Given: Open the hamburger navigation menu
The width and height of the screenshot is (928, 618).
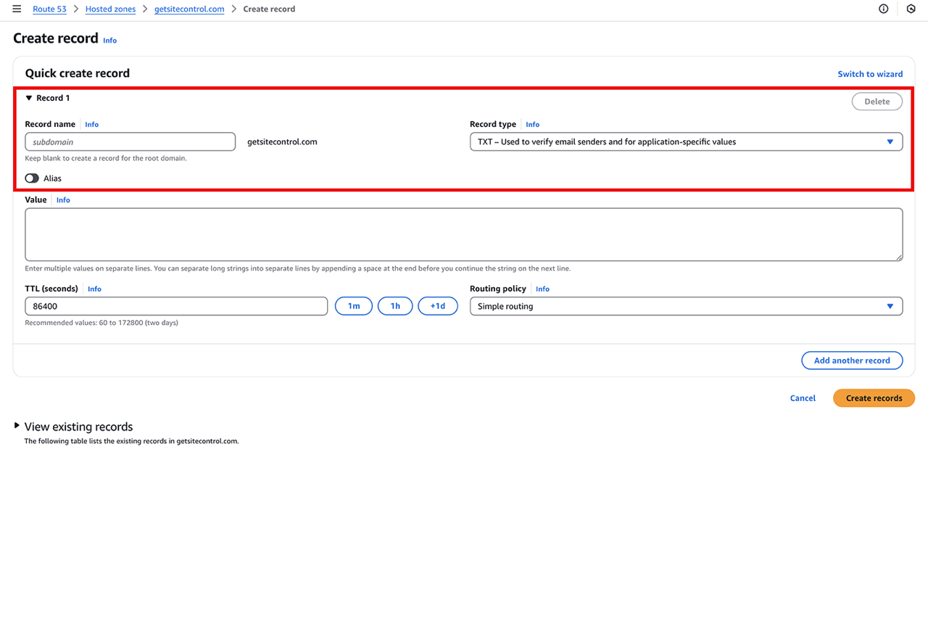Looking at the screenshot, I should 17,9.
